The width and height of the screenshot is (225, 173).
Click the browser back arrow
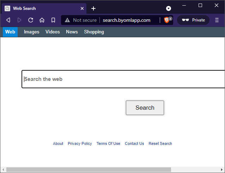(8, 20)
